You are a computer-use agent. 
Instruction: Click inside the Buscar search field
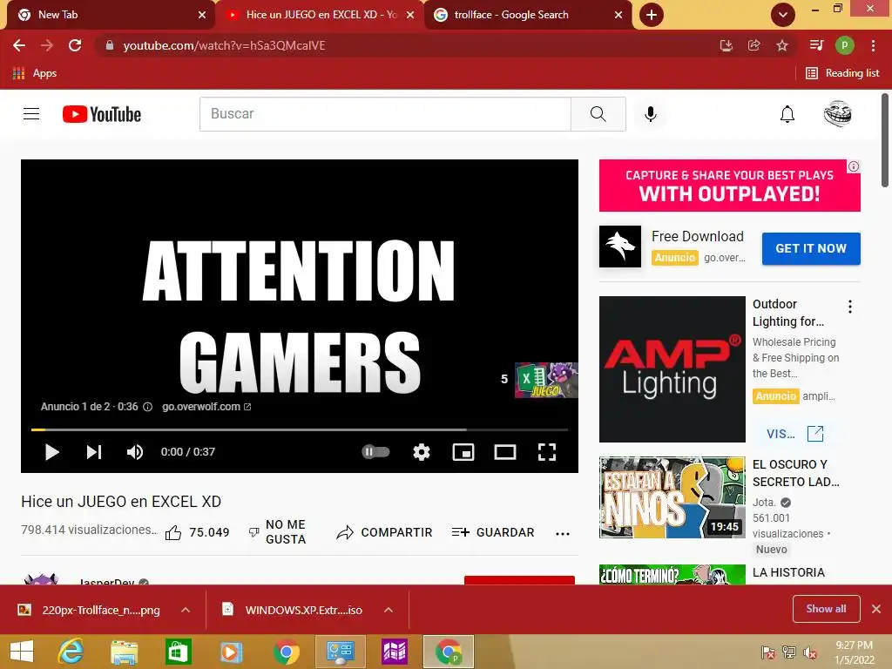pyautogui.click(x=385, y=114)
